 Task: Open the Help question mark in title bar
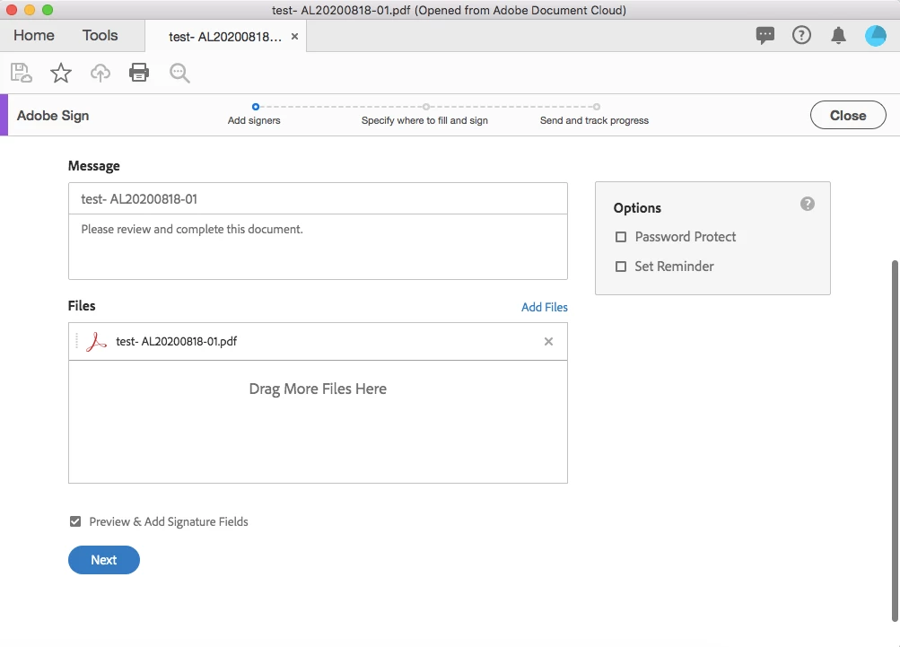click(x=802, y=36)
